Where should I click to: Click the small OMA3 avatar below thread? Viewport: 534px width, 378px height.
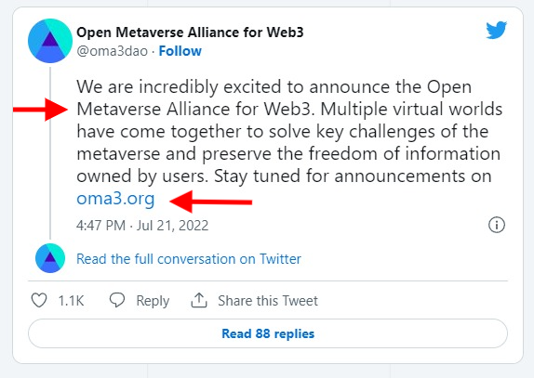pyautogui.click(x=50, y=258)
